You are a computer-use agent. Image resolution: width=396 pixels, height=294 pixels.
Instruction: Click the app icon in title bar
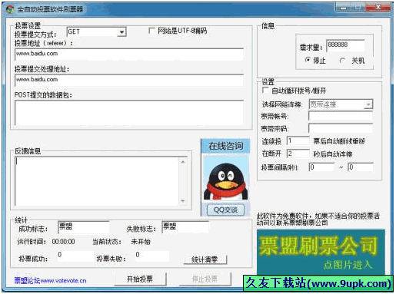10,10
